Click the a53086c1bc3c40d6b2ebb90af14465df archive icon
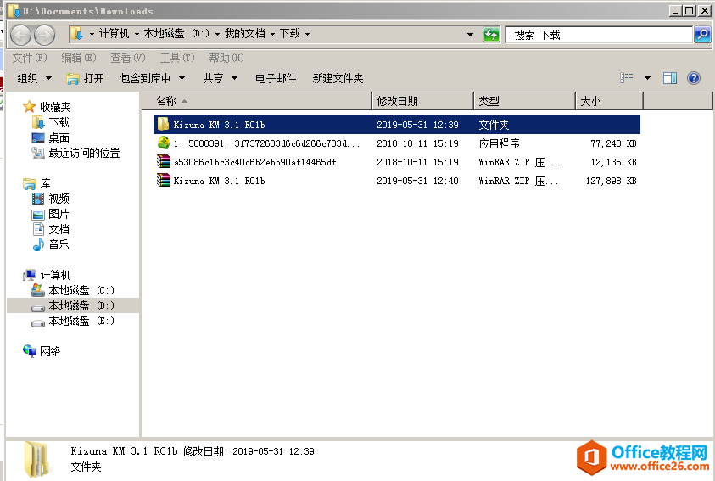The width and height of the screenshot is (715, 481). click(x=163, y=162)
